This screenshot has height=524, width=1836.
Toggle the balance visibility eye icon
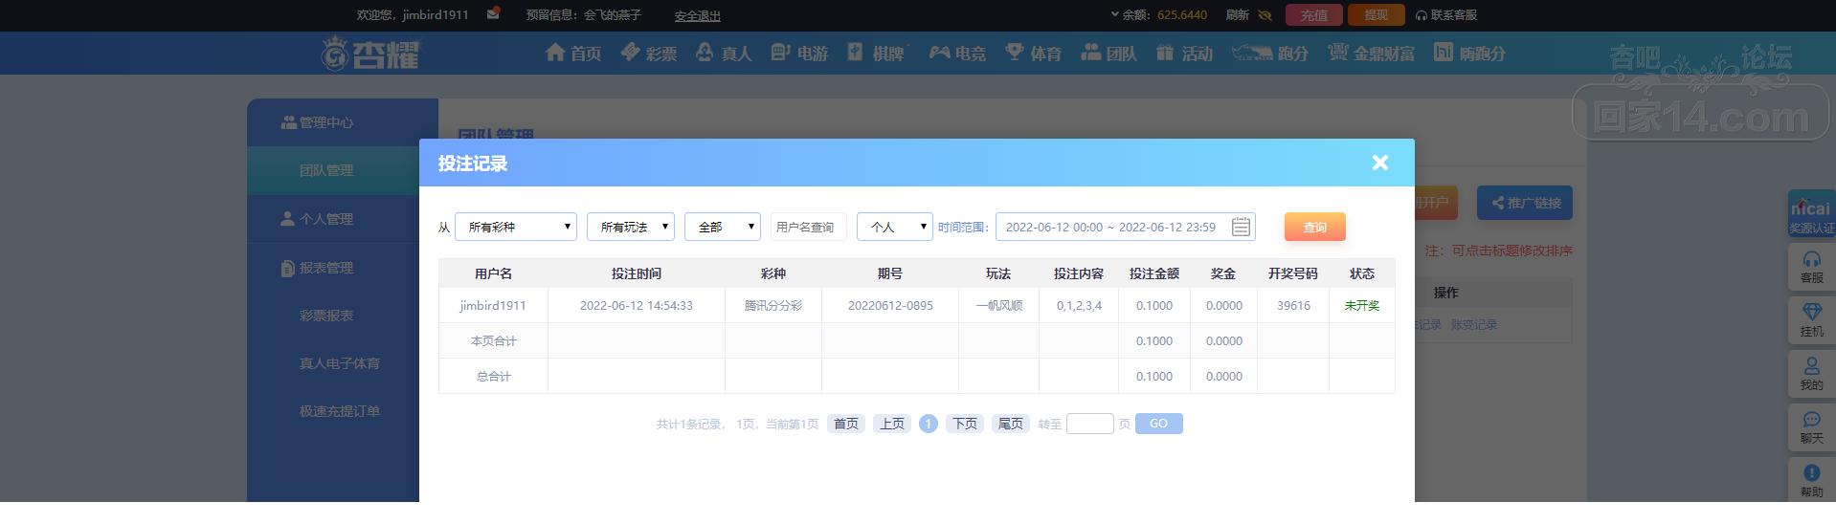[x=1265, y=15]
